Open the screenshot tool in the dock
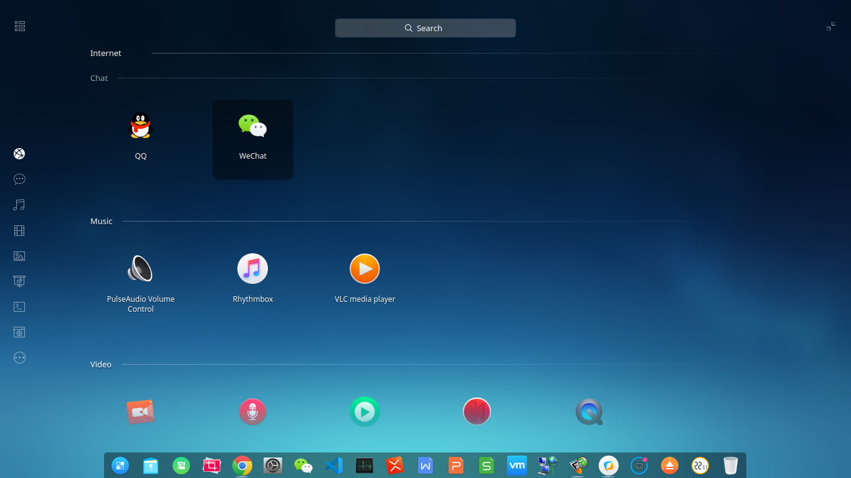Image resolution: width=851 pixels, height=478 pixels. (212, 465)
